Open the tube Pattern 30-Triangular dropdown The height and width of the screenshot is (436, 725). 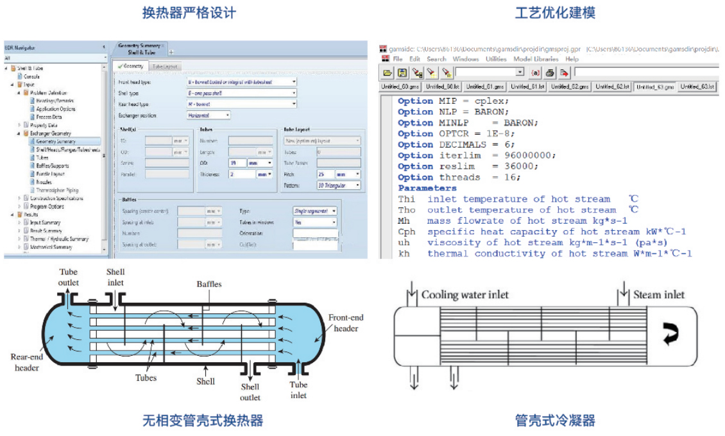coord(357,185)
